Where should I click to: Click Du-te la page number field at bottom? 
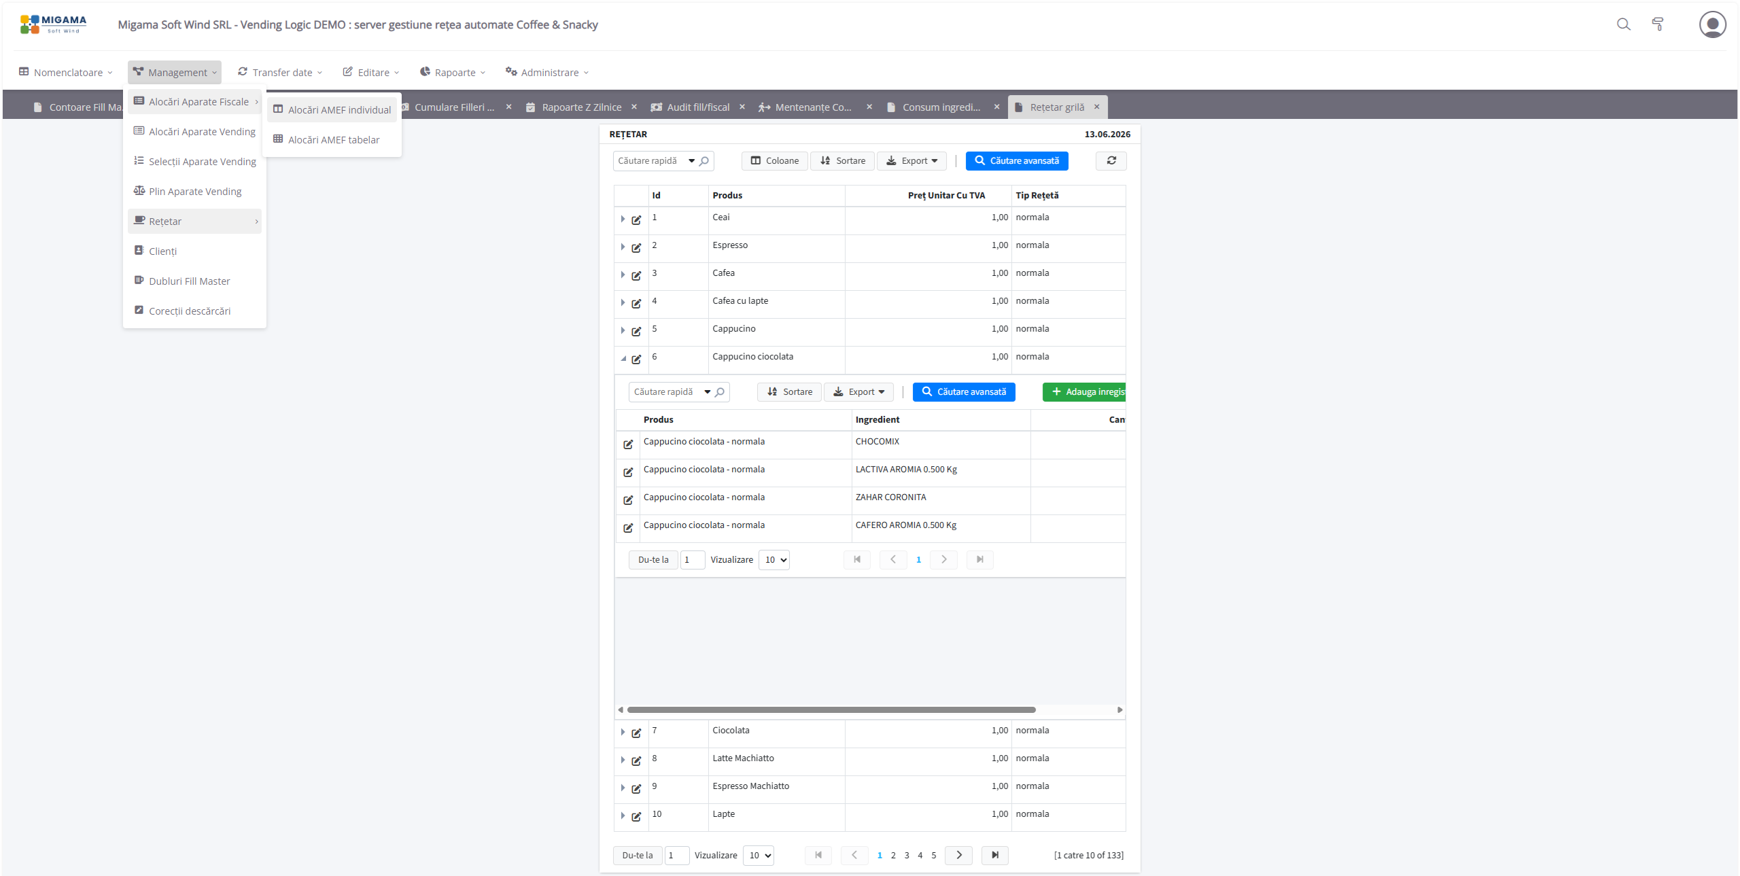(x=677, y=855)
